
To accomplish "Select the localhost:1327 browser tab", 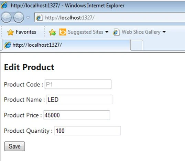I will click(x=66, y=45).
